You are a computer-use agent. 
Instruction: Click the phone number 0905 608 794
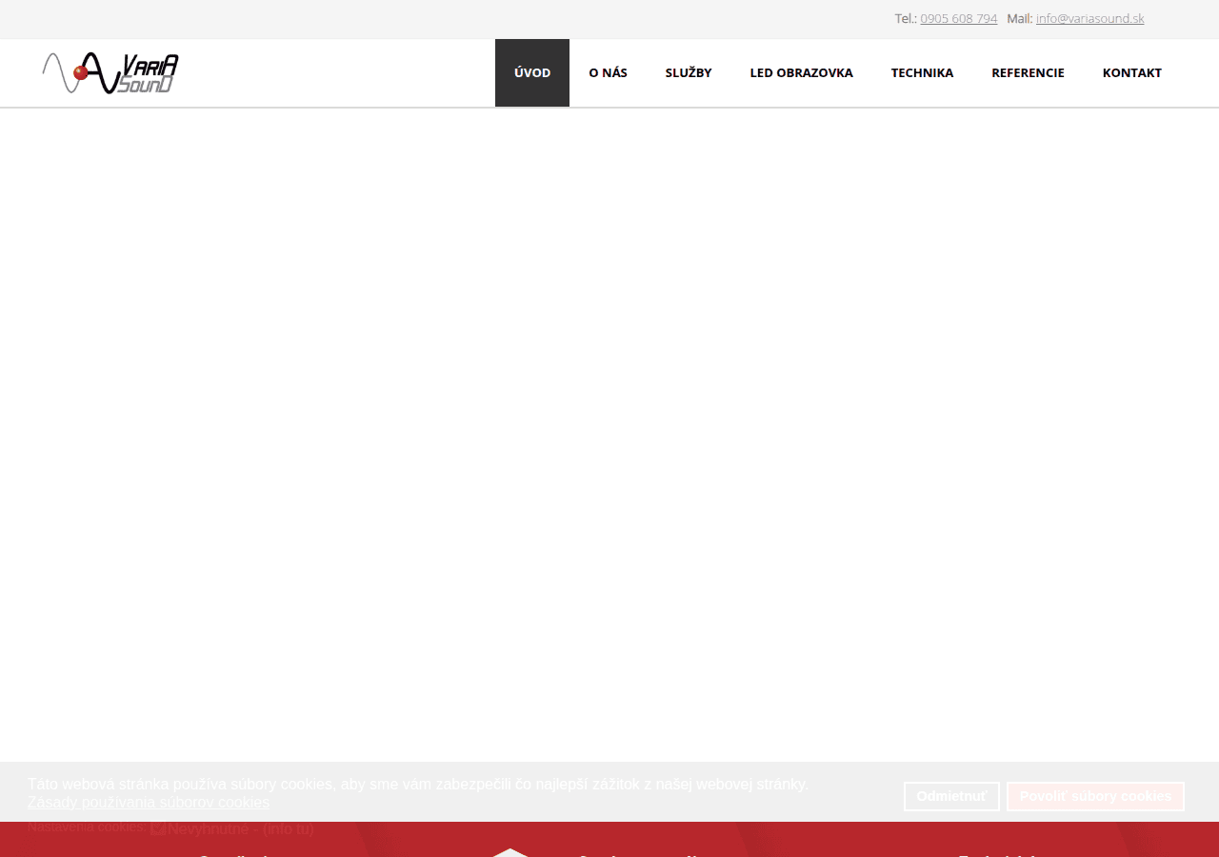pos(959,18)
